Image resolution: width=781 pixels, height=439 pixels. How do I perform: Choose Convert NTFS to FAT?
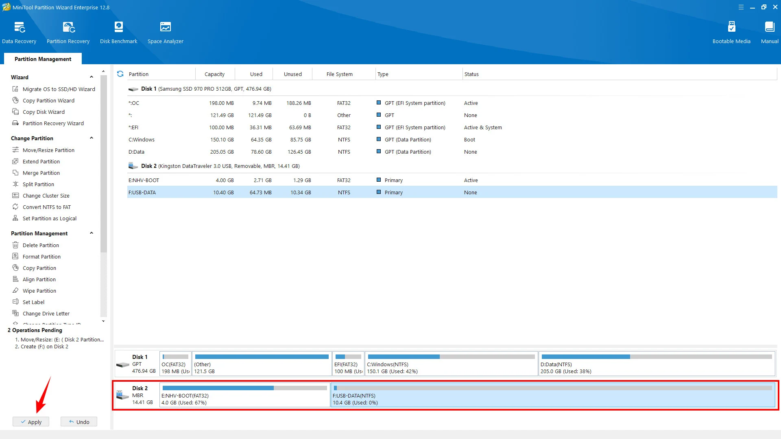(41, 207)
